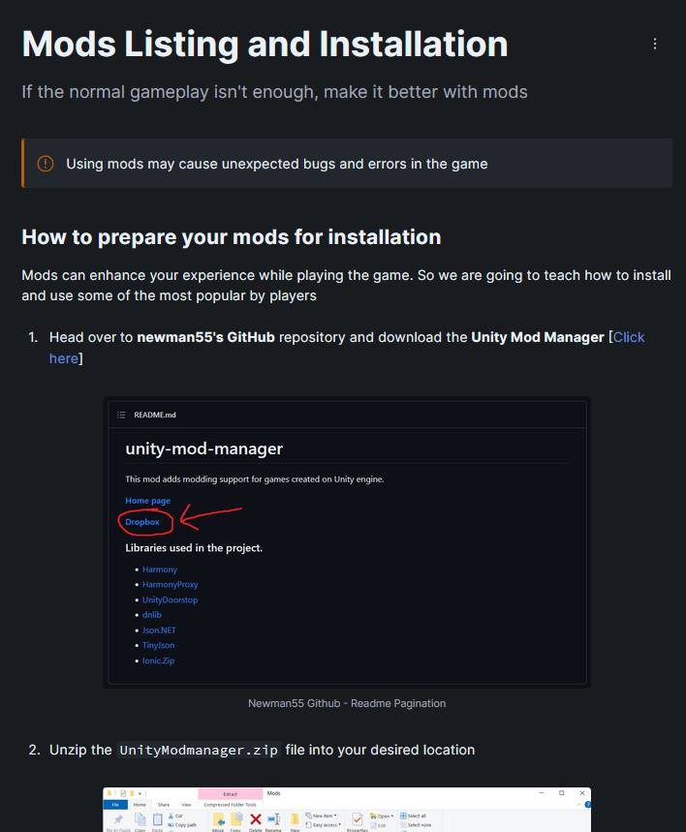Viewport: 686px width, 832px height.
Task: Click the Properties checkmark icon in ribbon
Action: coord(358,819)
